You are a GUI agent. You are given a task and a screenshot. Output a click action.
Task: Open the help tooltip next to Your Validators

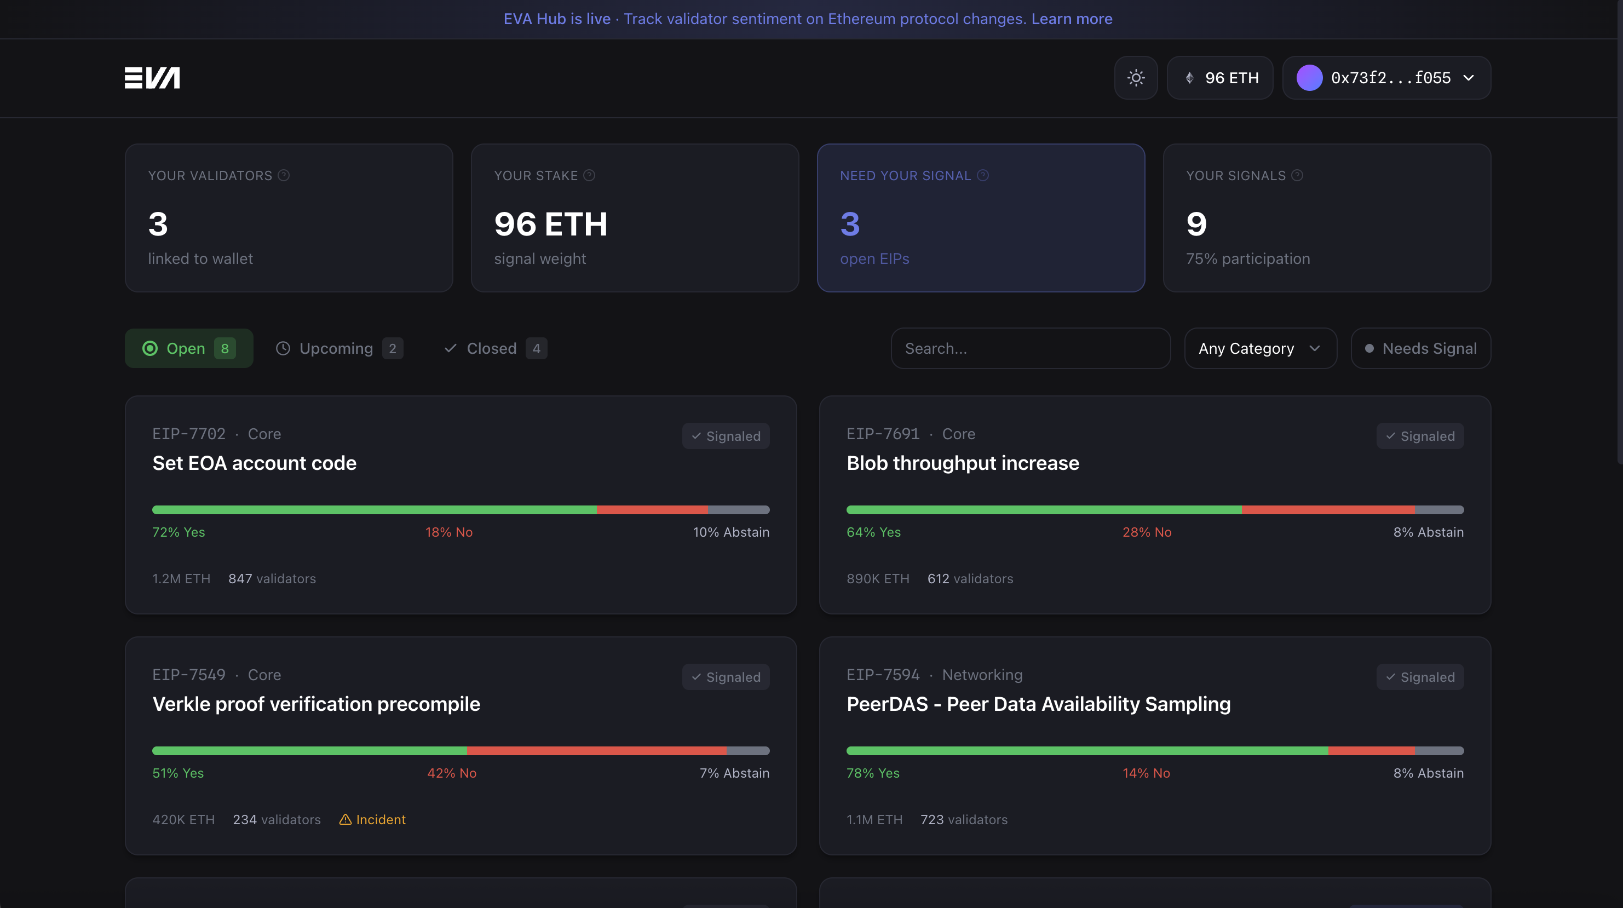click(284, 175)
